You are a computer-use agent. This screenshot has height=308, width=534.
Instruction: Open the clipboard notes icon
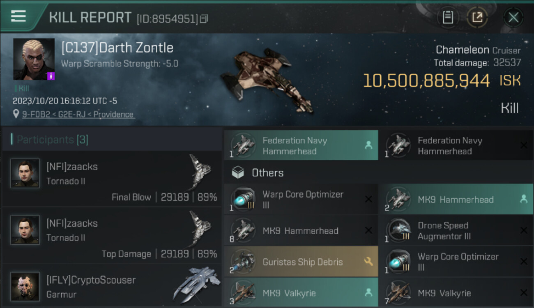click(448, 17)
